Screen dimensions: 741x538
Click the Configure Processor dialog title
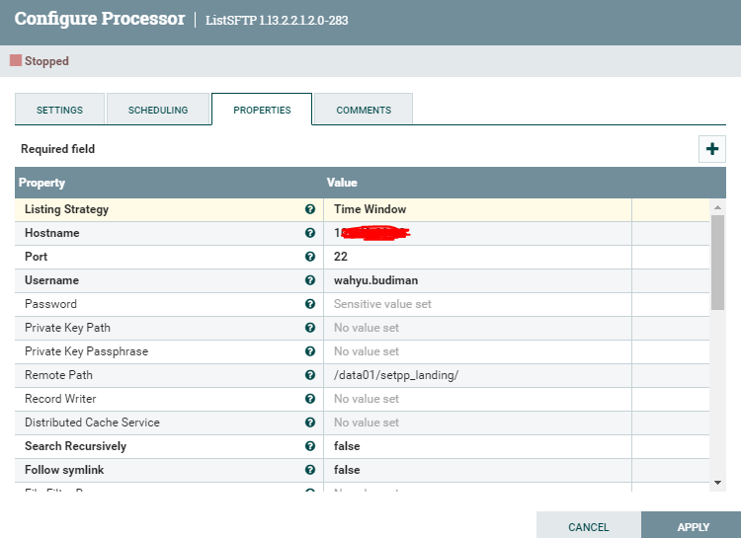pos(100,19)
